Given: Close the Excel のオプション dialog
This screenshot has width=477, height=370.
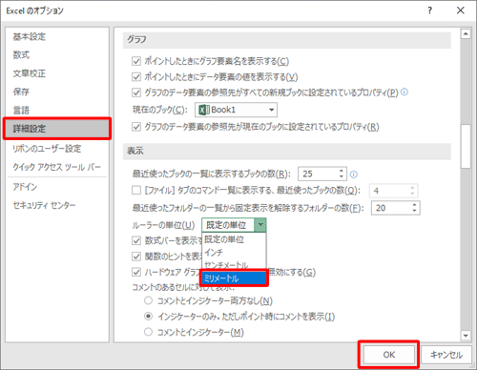Looking at the screenshot, I should click(x=461, y=10).
